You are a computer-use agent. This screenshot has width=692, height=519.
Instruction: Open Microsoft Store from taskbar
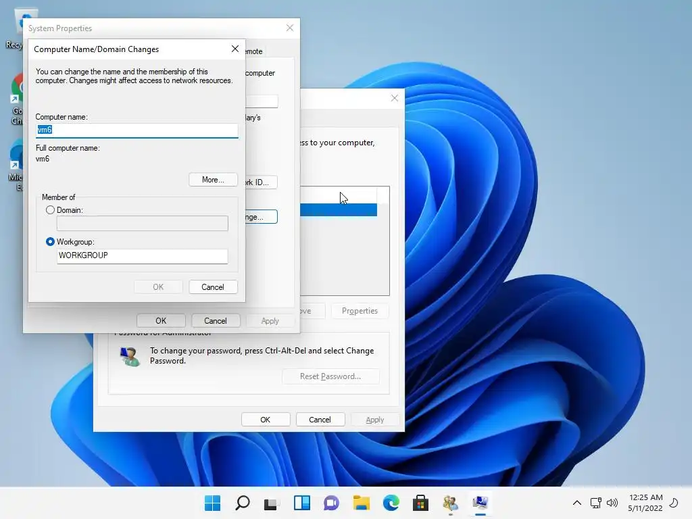coord(420,503)
